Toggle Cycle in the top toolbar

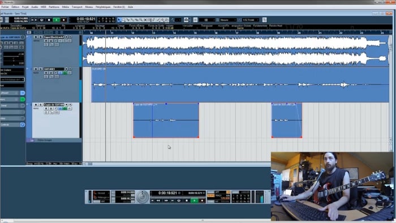42,20
